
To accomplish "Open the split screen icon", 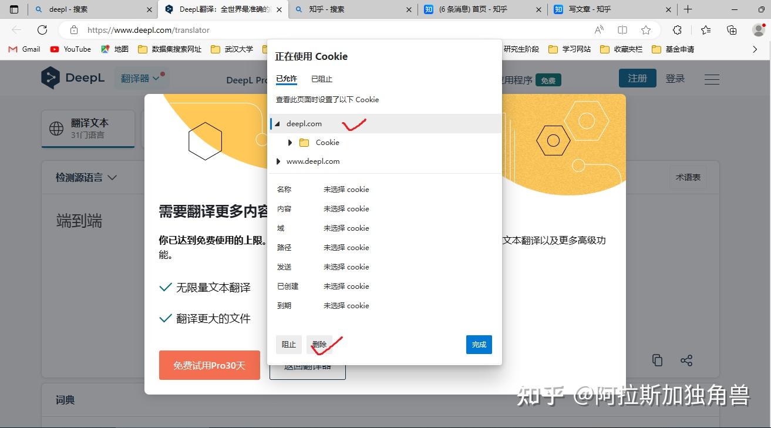I will click(622, 30).
